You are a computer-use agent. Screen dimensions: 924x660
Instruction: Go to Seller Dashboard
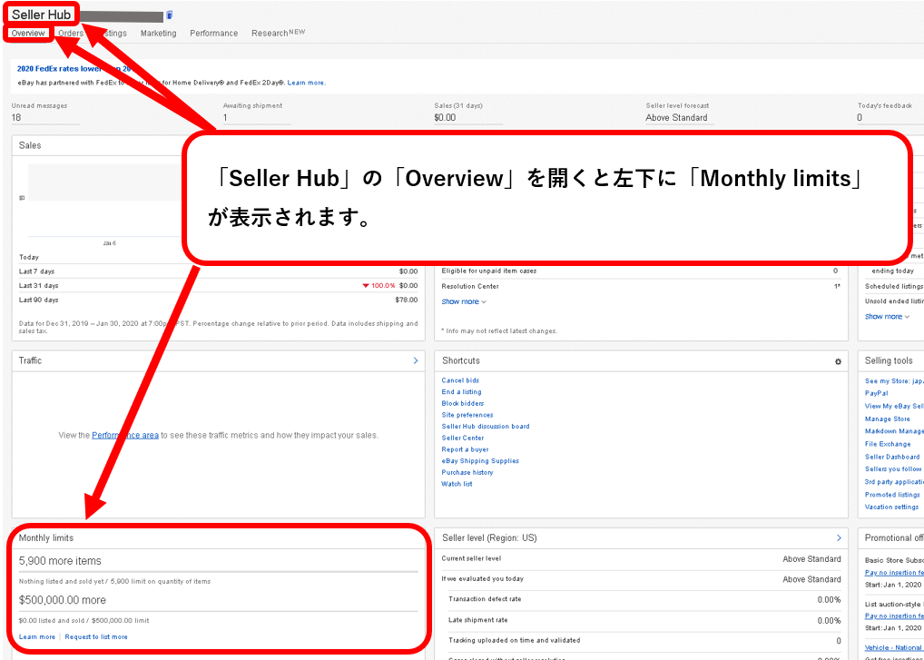892,457
